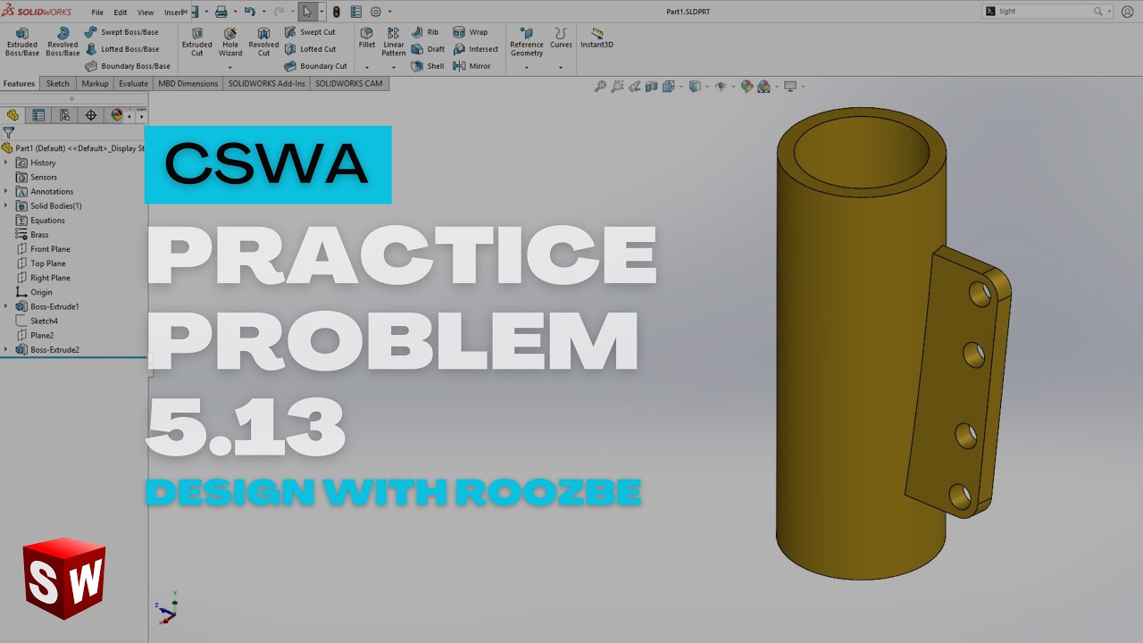Activate the Extruded Cut tool
The height and width of the screenshot is (643, 1143).
pyautogui.click(x=197, y=42)
